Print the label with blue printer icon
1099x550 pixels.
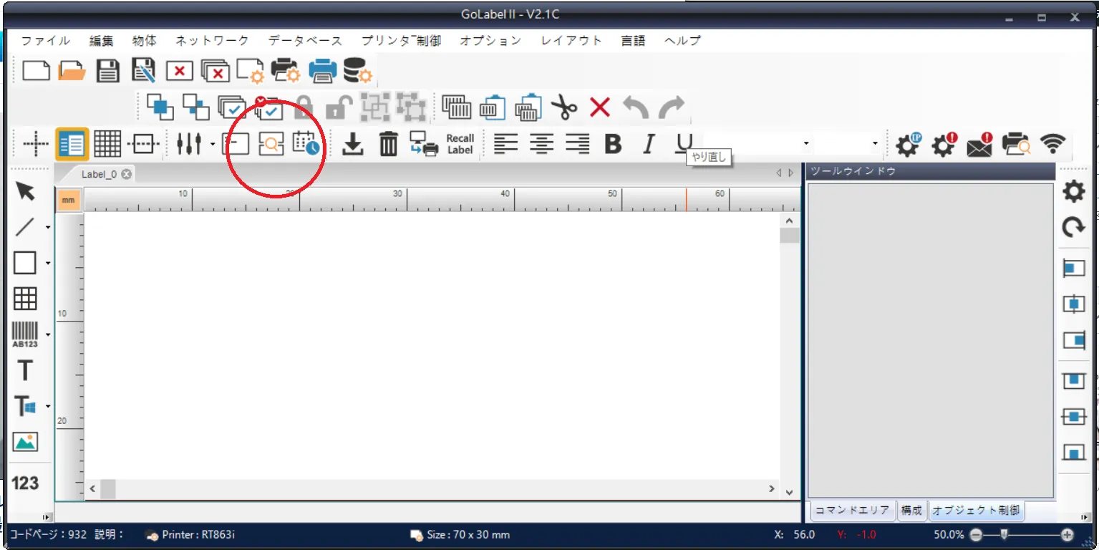(323, 71)
